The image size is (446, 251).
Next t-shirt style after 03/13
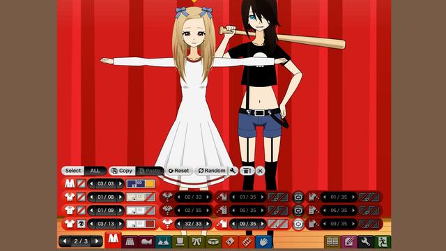click(121, 224)
